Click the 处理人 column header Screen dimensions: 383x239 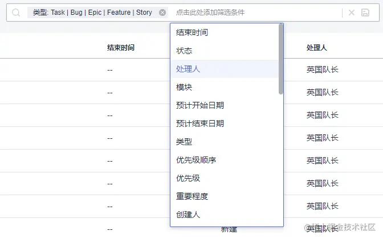tap(317, 48)
